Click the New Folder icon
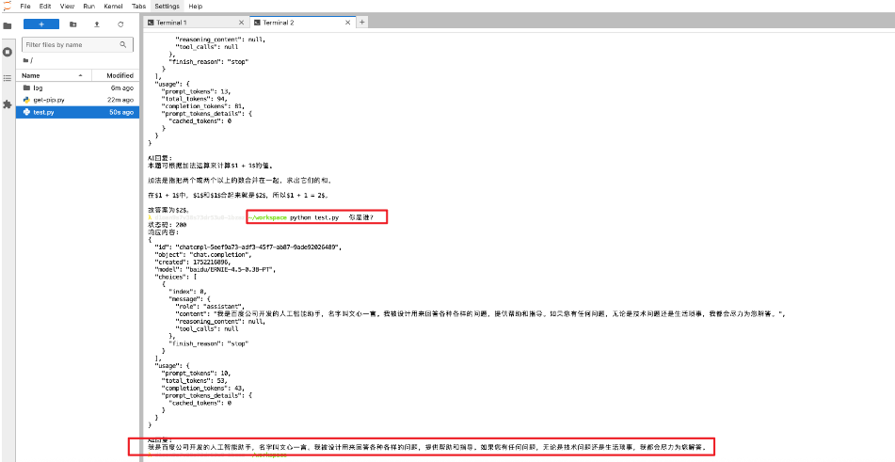Screen dimensions: 895x462 [x=72, y=24]
